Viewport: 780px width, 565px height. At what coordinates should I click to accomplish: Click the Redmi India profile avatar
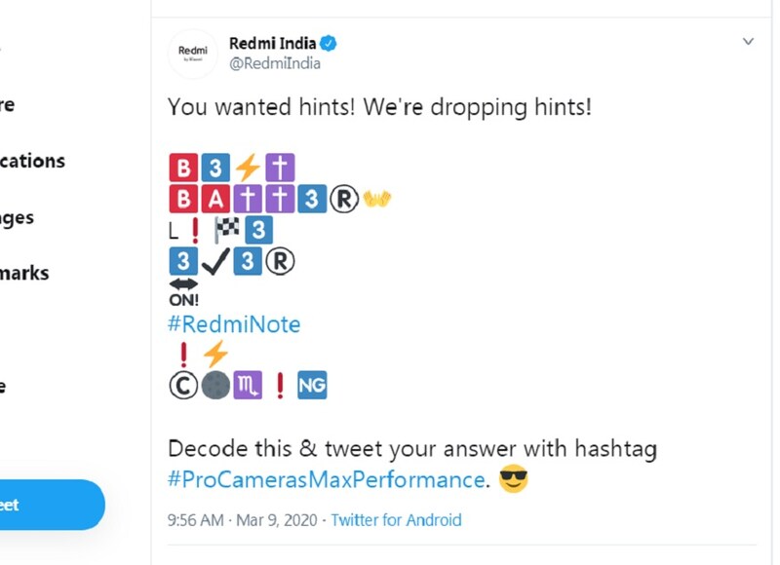[192, 53]
